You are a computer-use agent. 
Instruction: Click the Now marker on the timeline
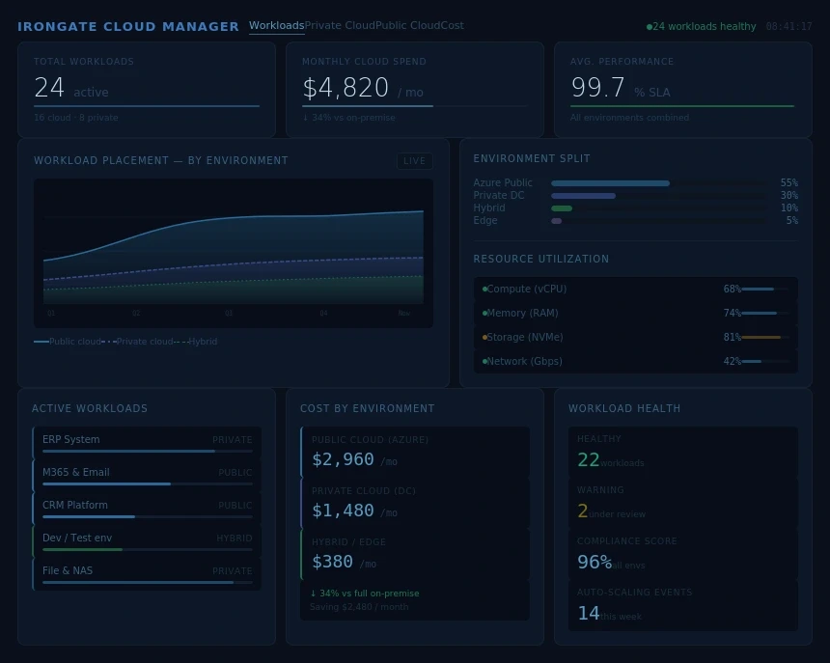click(405, 313)
